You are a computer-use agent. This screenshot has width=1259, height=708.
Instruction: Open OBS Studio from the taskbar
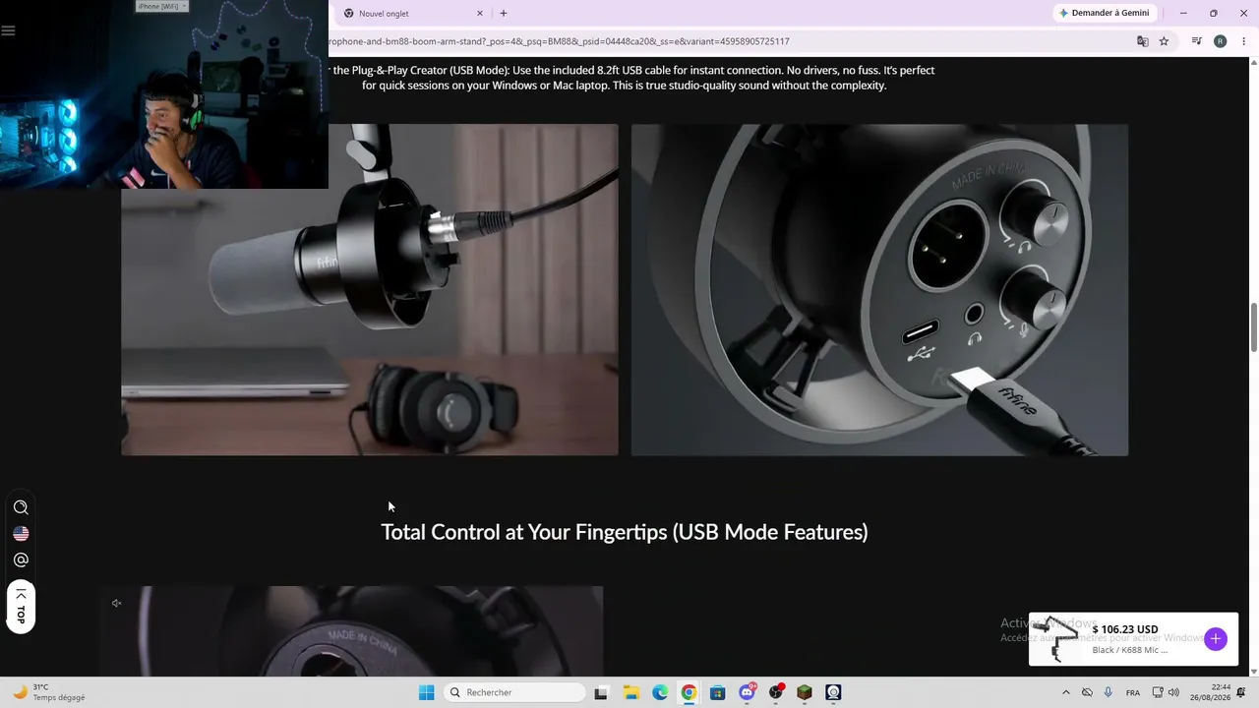click(x=776, y=692)
